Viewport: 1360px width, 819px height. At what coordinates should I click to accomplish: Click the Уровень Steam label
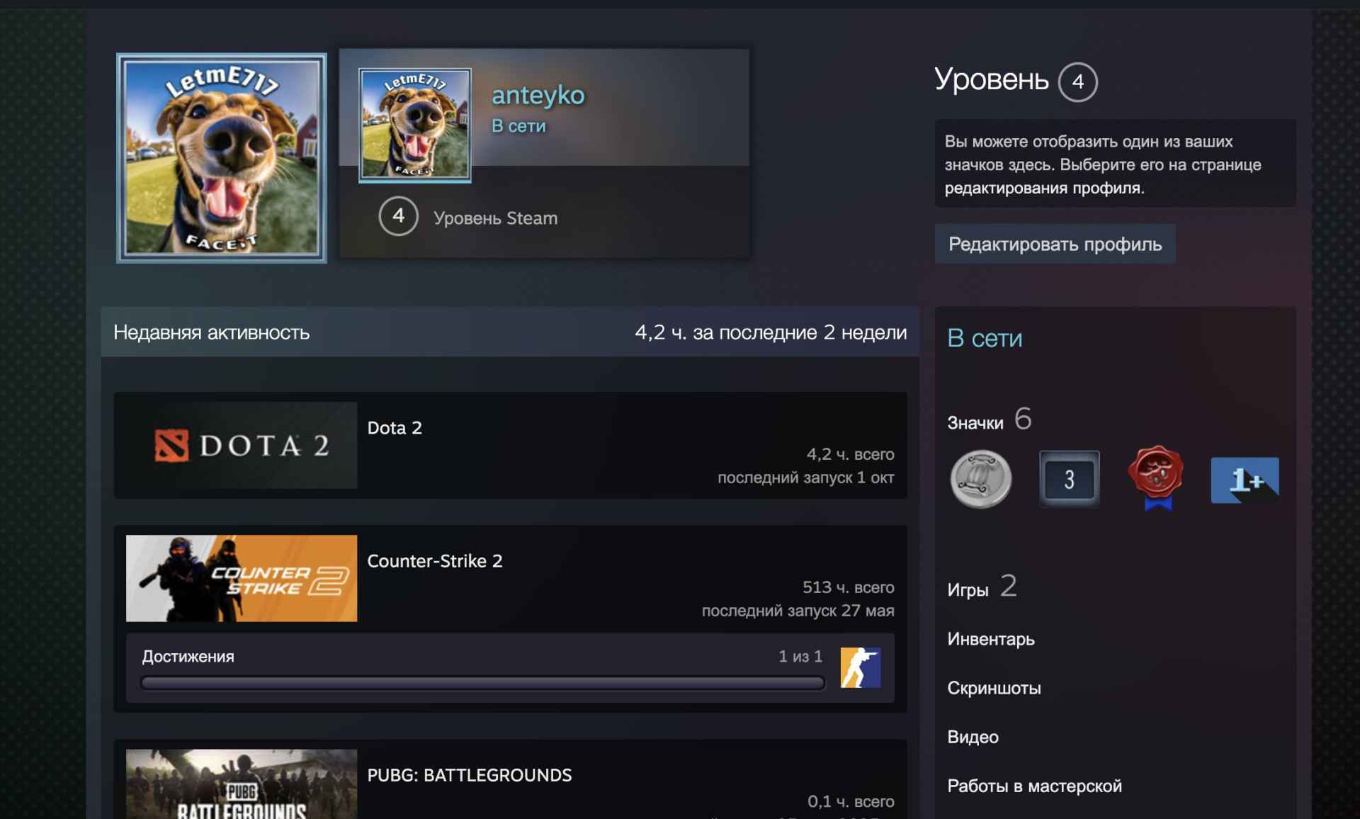(x=495, y=218)
